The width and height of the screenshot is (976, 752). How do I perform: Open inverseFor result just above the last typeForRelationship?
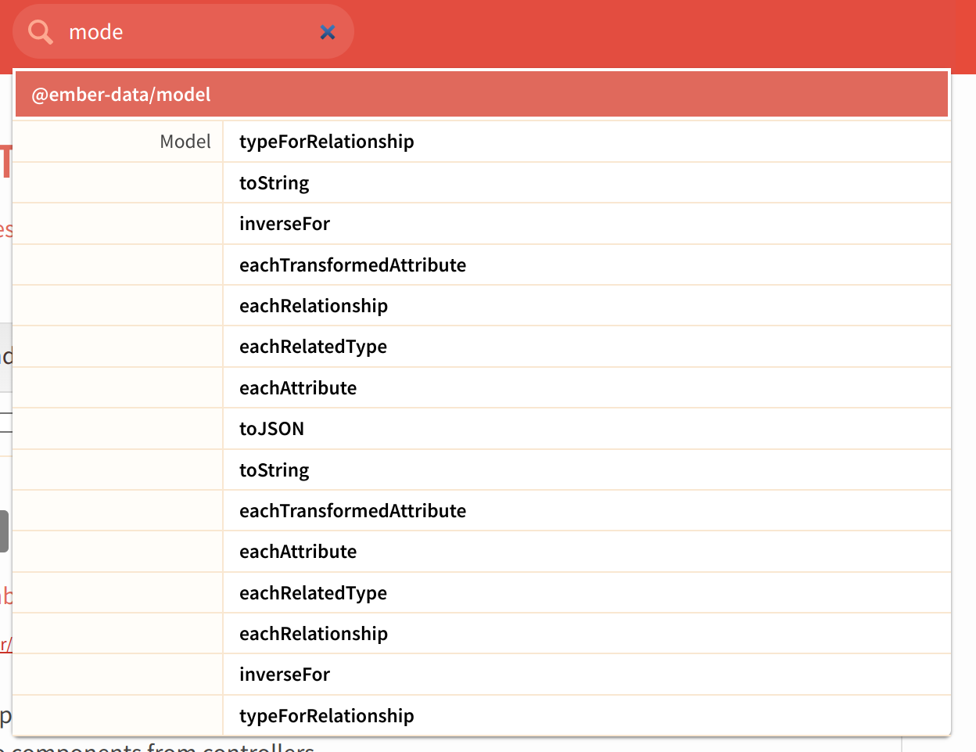tap(587, 675)
